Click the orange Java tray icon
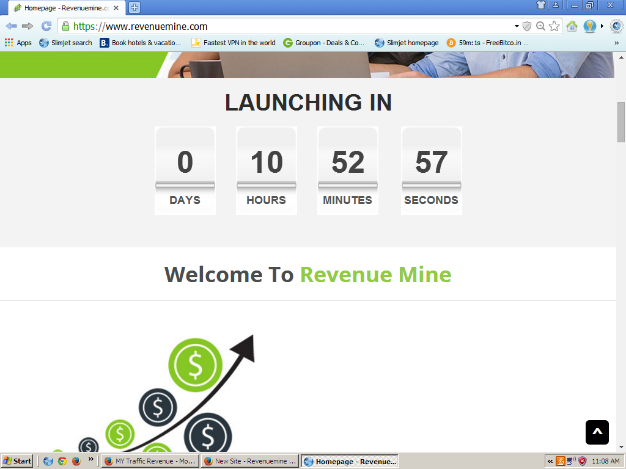The height and width of the screenshot is (469, 626). pos(561,461)
